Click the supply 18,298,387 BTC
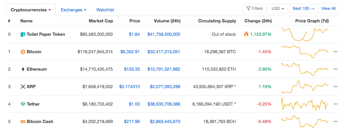348x130 pixels. tap(220, 52)
